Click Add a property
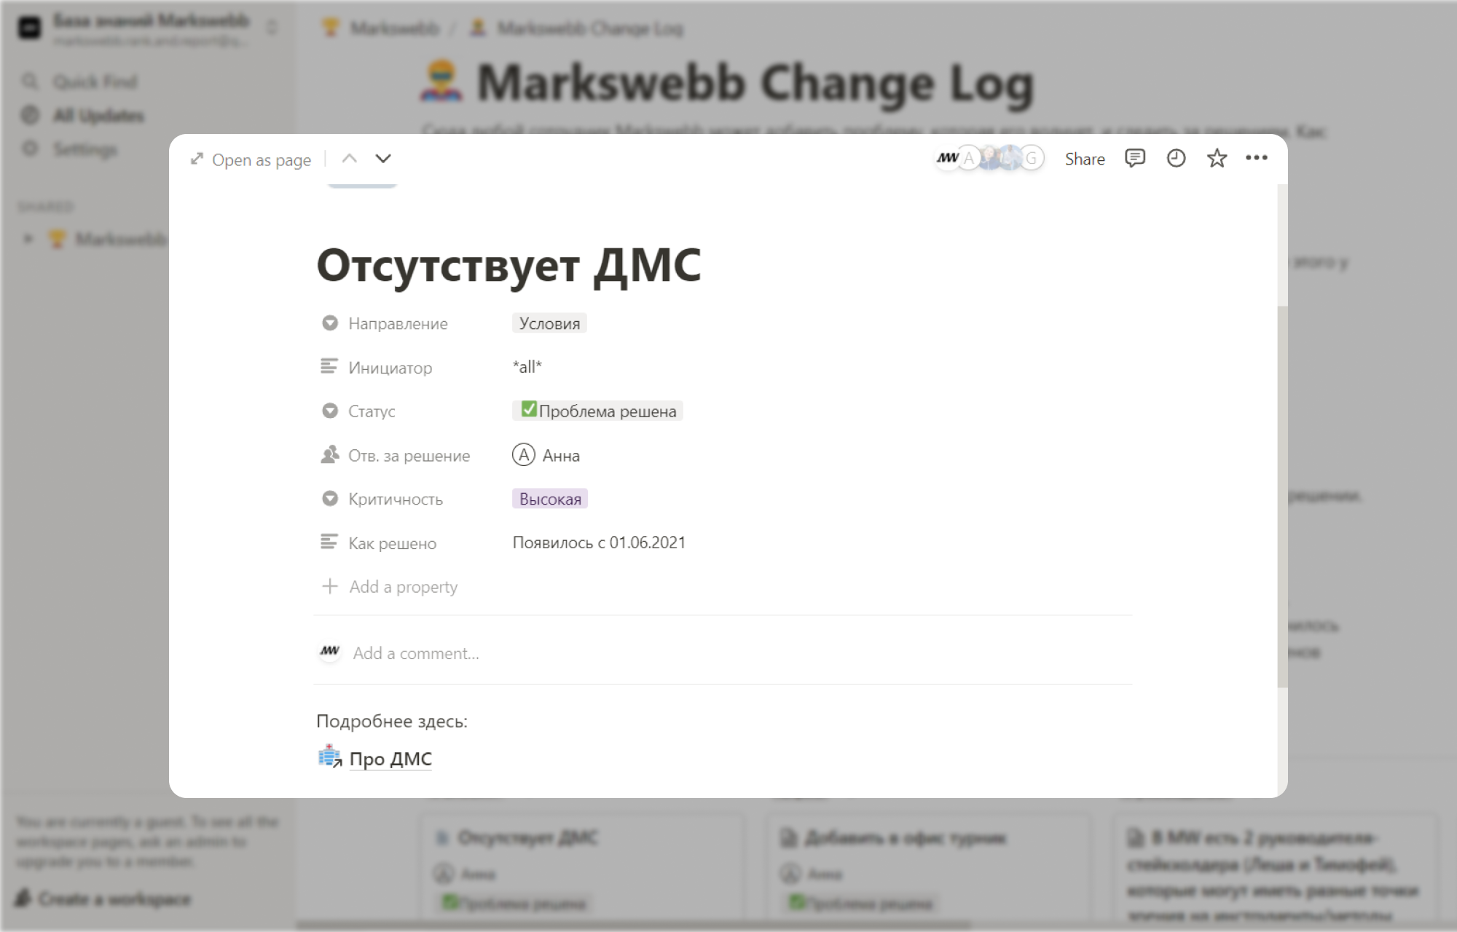The width and height of the screenshot is (1457, 932). [390, 587]
